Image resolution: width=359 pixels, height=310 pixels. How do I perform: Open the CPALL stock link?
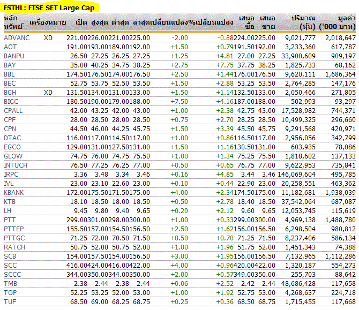(13, 111)
